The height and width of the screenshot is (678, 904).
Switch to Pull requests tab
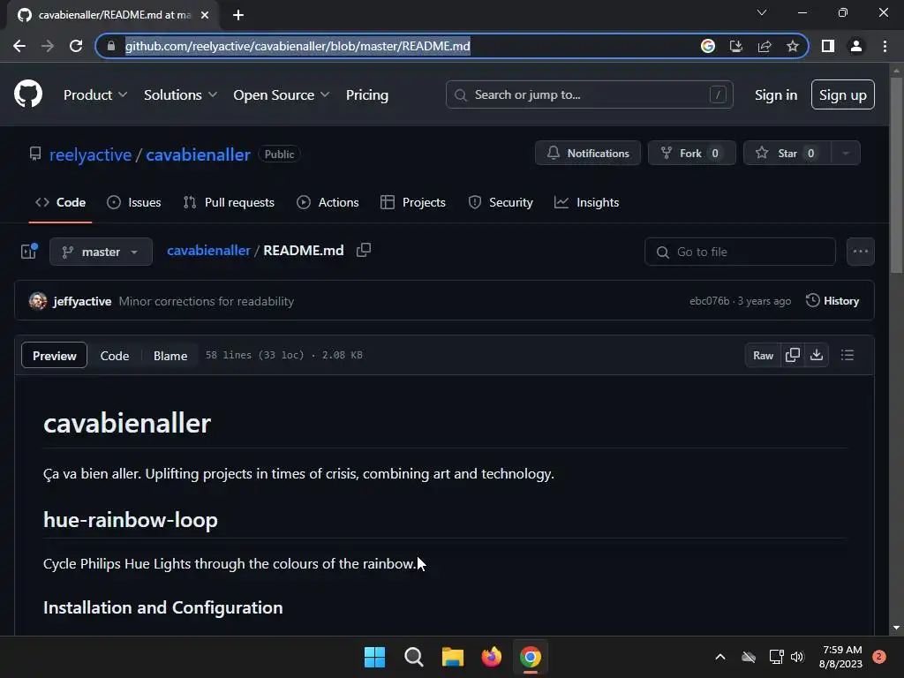tap(229, 202)
